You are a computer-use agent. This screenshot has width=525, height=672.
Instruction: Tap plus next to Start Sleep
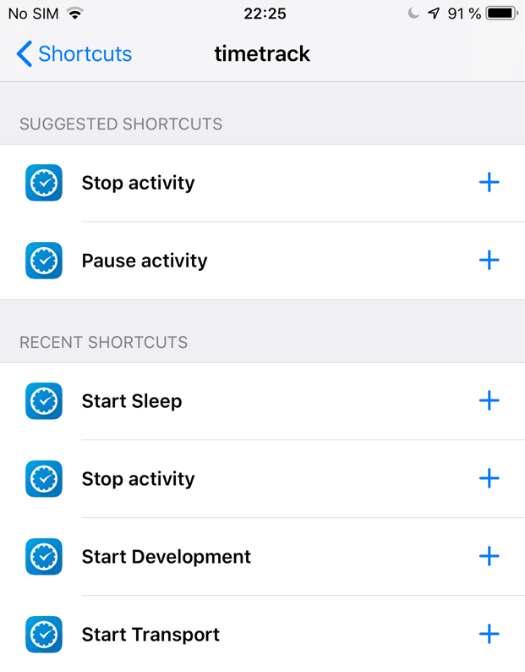click(489, 400)
